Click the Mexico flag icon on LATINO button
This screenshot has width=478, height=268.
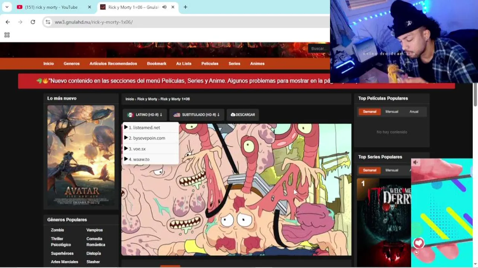130,115
